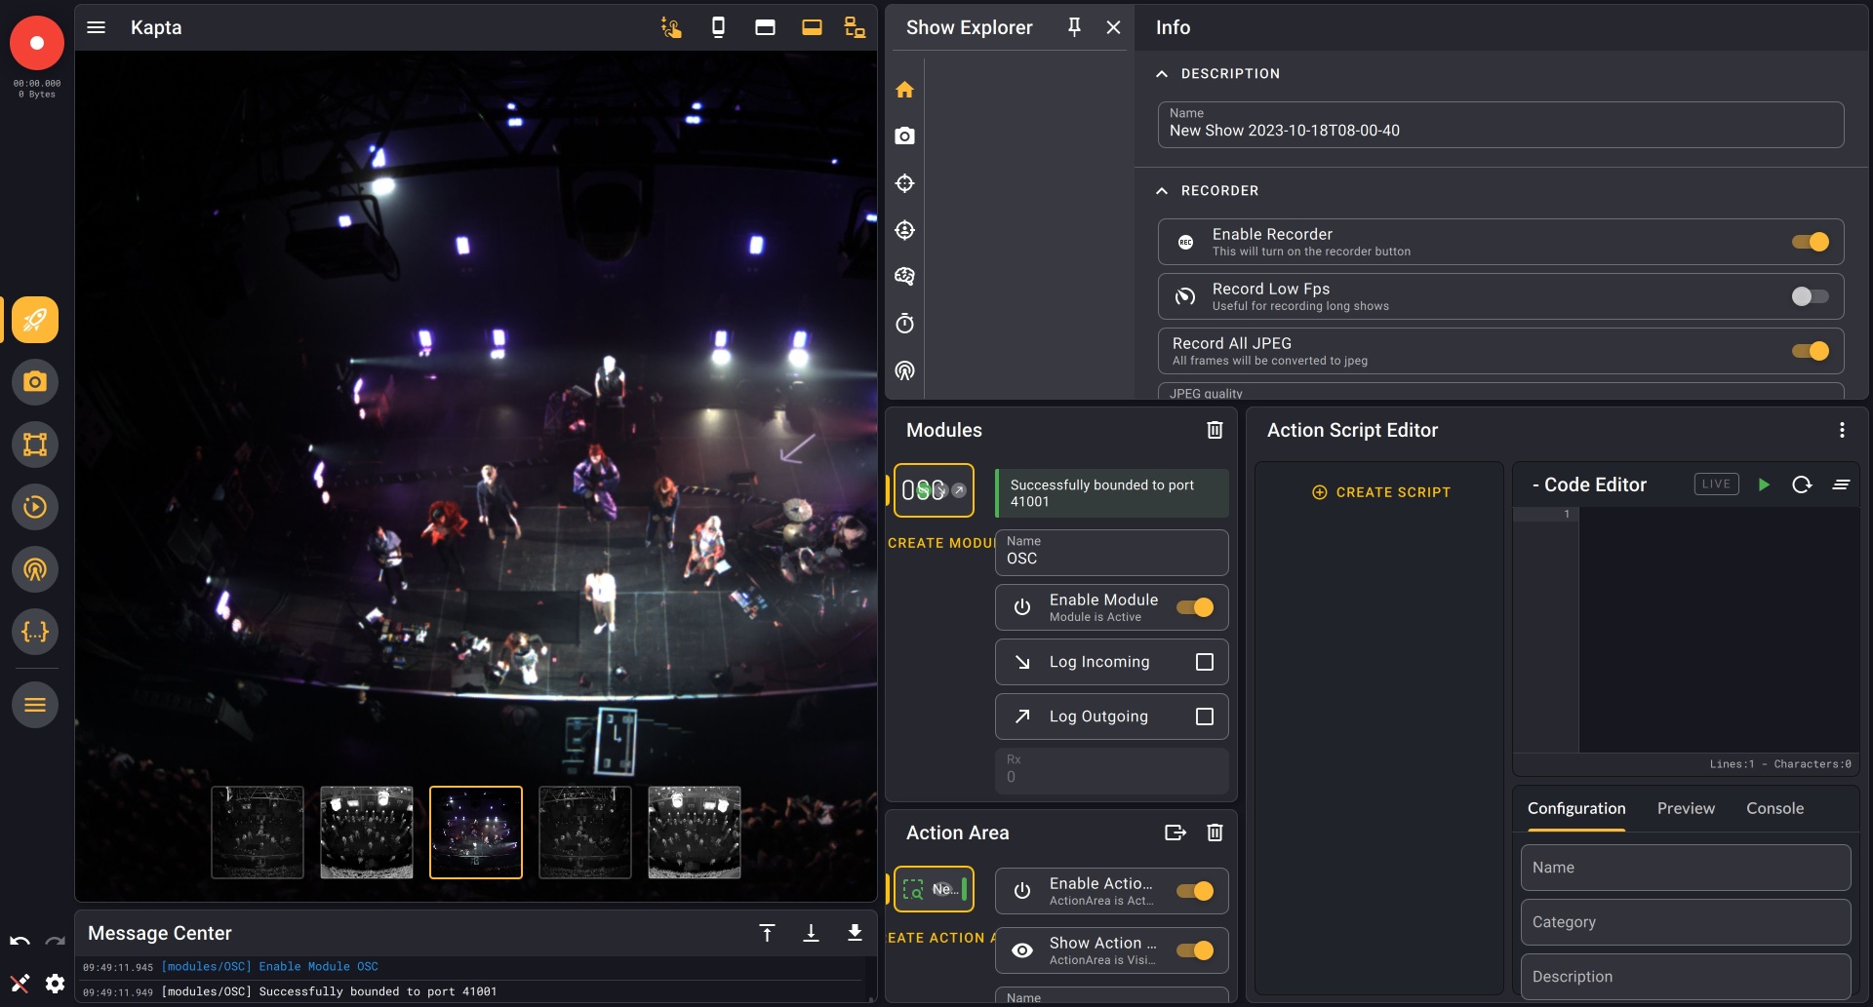This screenshot has height=1007, width=1873.
Task: Check the Log Outgoing checkbox
Action: [x=1205, y=717]
